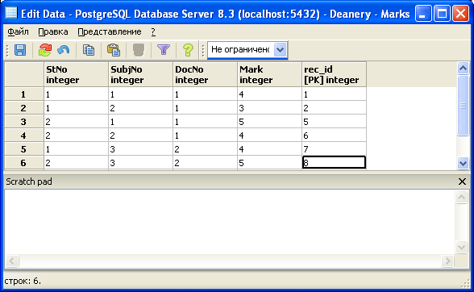Click the 'строк: 6.' status bar text

(23, 281)
